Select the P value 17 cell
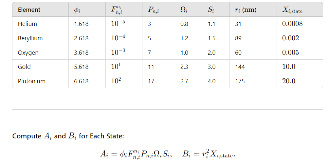 [151, 81]
